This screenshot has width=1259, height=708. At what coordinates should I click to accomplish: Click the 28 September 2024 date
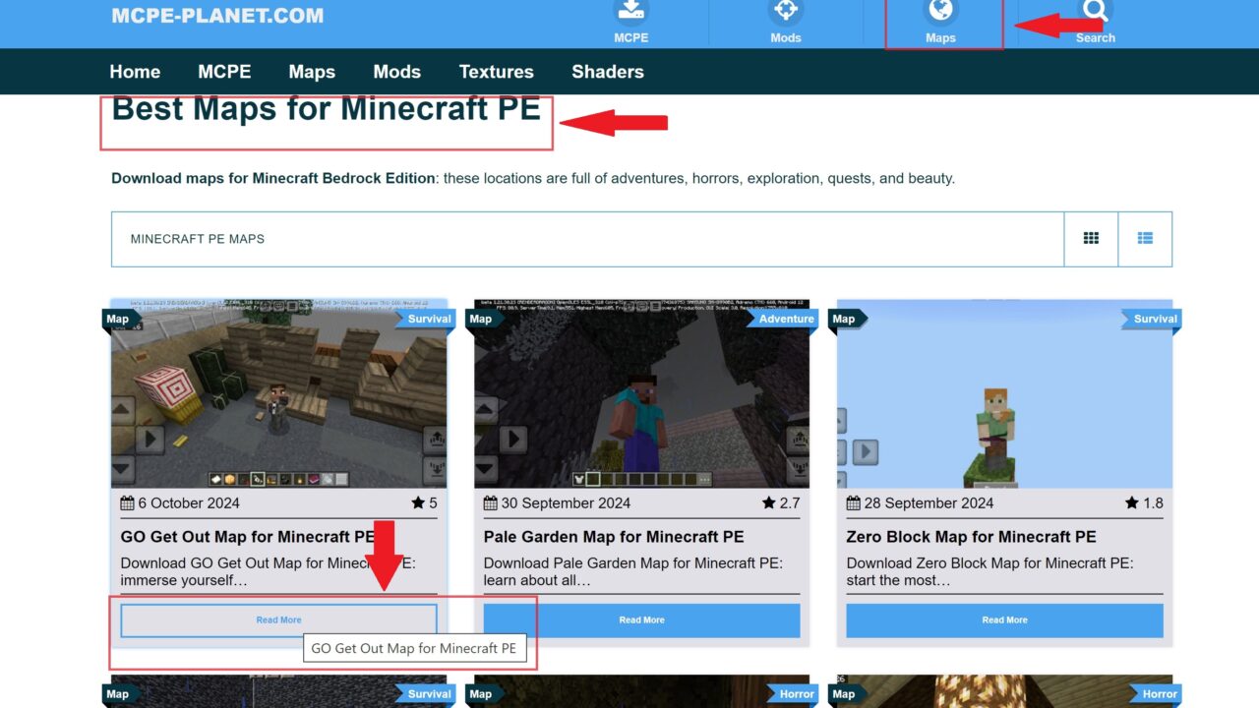point(929,503)
